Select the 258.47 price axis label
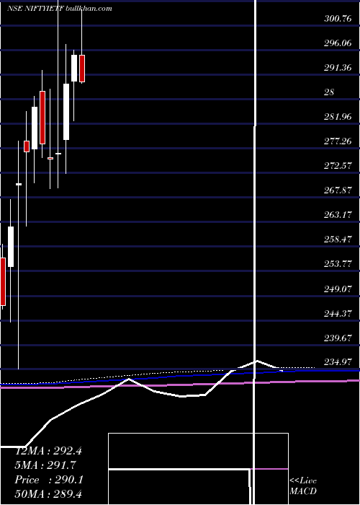 click(x=338, y=240)
